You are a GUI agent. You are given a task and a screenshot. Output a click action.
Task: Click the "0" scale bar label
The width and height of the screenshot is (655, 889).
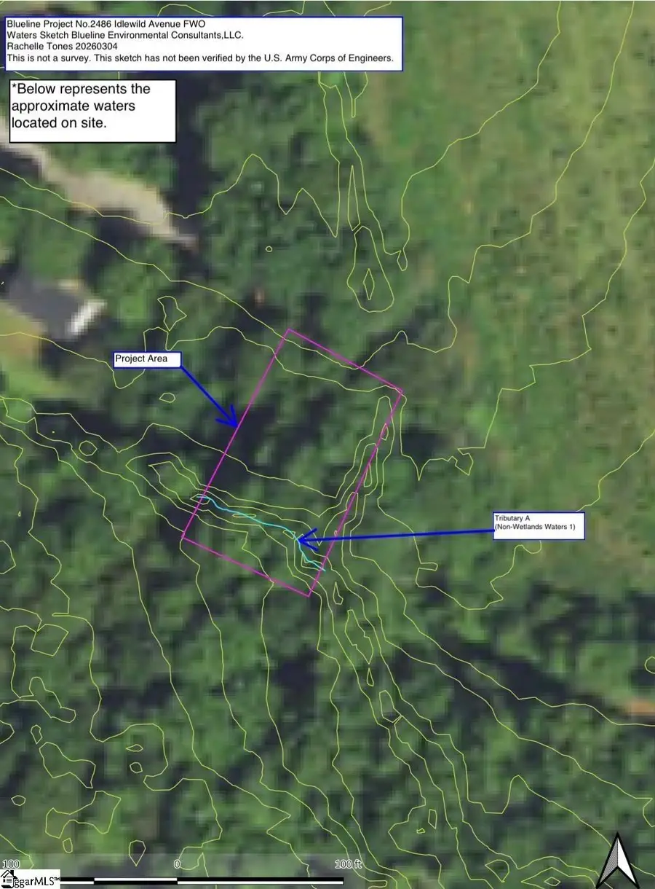point(178,865)
